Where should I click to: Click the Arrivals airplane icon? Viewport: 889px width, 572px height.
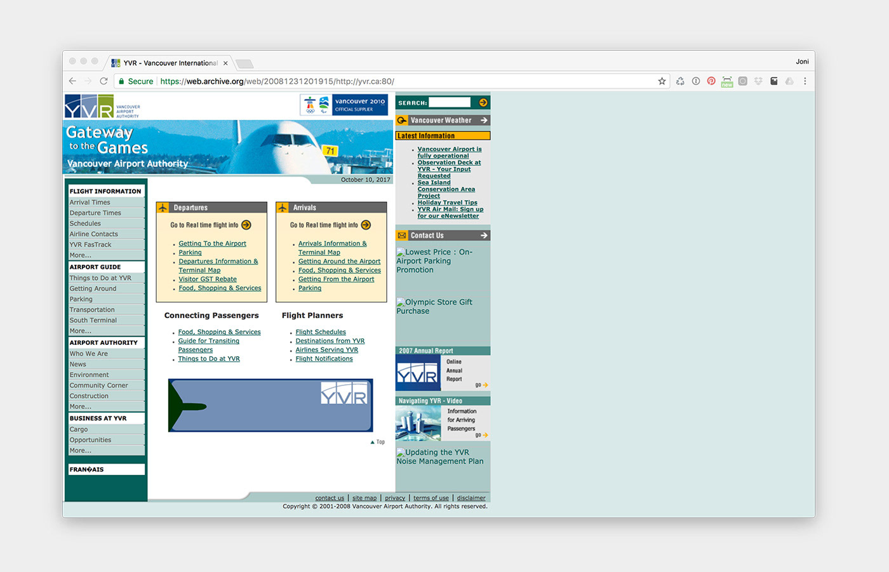[283, 208]
